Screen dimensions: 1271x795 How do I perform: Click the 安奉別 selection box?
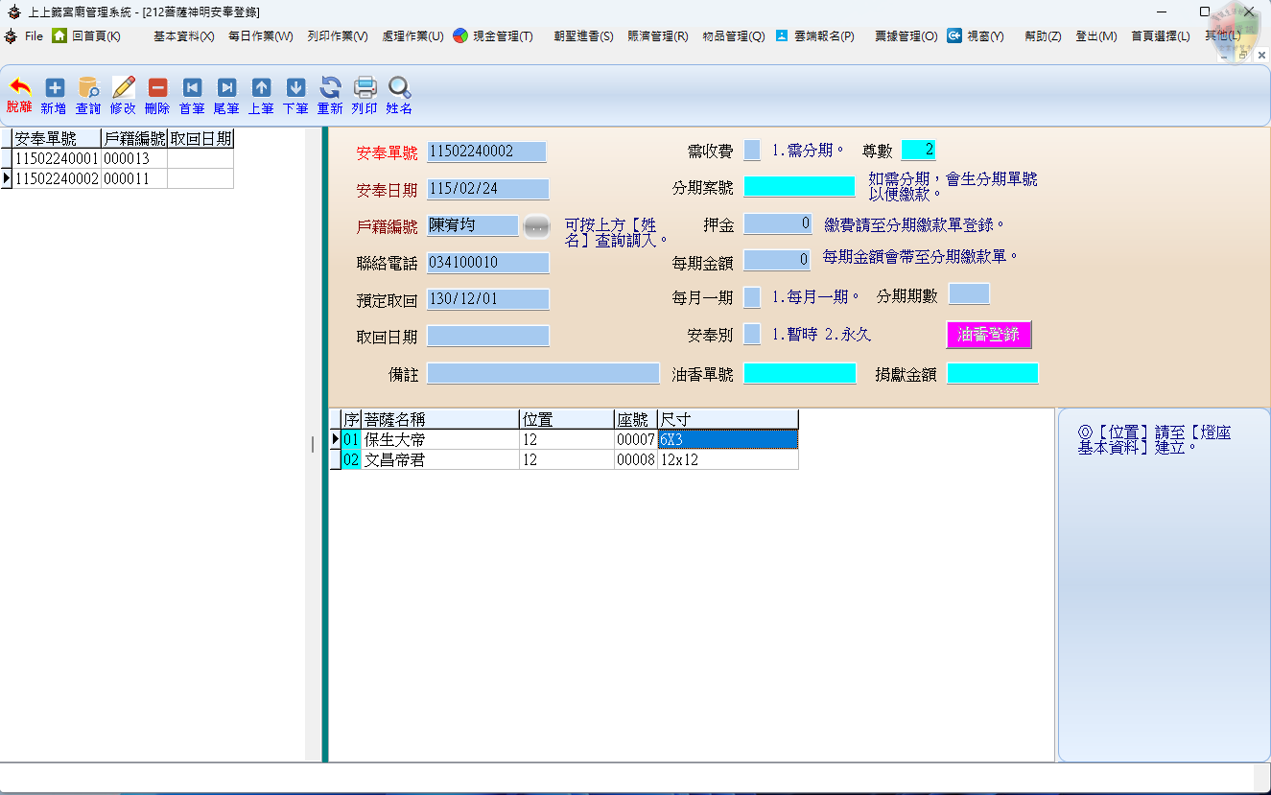[x=752, y=335]
